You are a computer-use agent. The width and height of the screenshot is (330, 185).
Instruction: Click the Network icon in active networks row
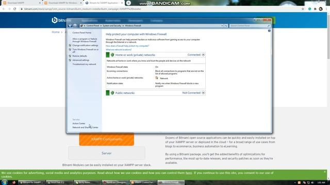coord(157,78)
